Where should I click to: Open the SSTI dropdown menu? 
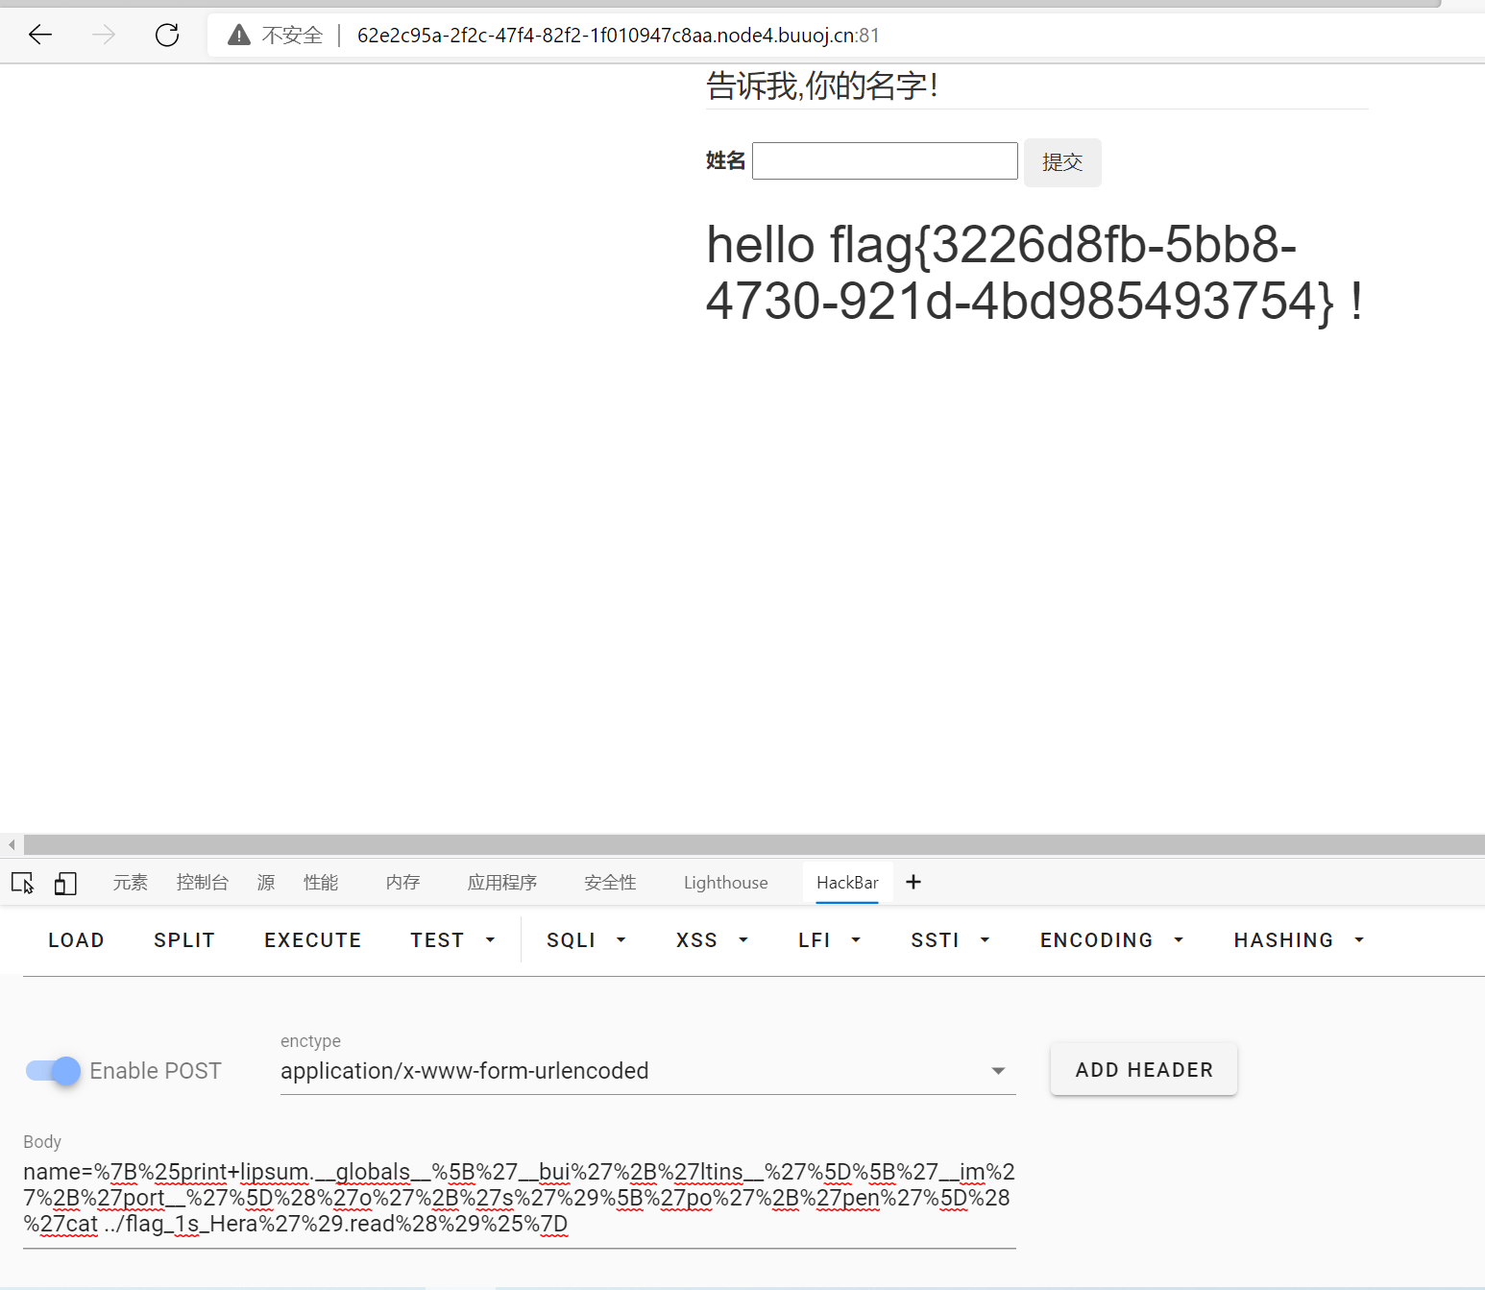[x=950, y=940]
